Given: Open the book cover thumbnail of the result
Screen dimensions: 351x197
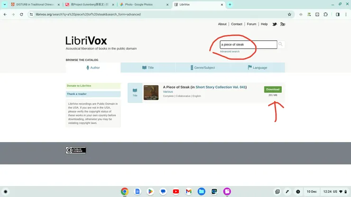Looking at the screenshot, I should point(151,92).
